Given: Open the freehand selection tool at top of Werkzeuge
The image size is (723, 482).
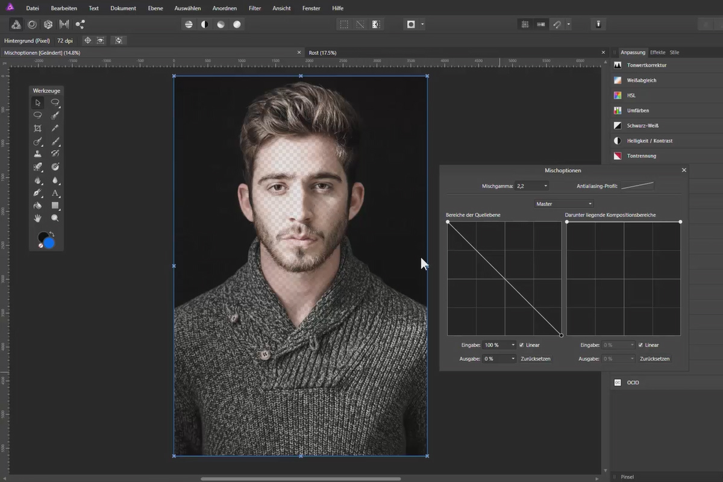Looking at the screenshot, I should [x=55, y=102].
